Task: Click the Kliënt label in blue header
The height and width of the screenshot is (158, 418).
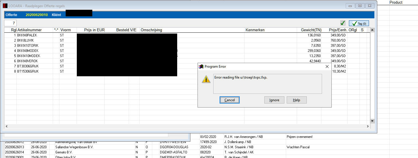Action: point(56,15)
